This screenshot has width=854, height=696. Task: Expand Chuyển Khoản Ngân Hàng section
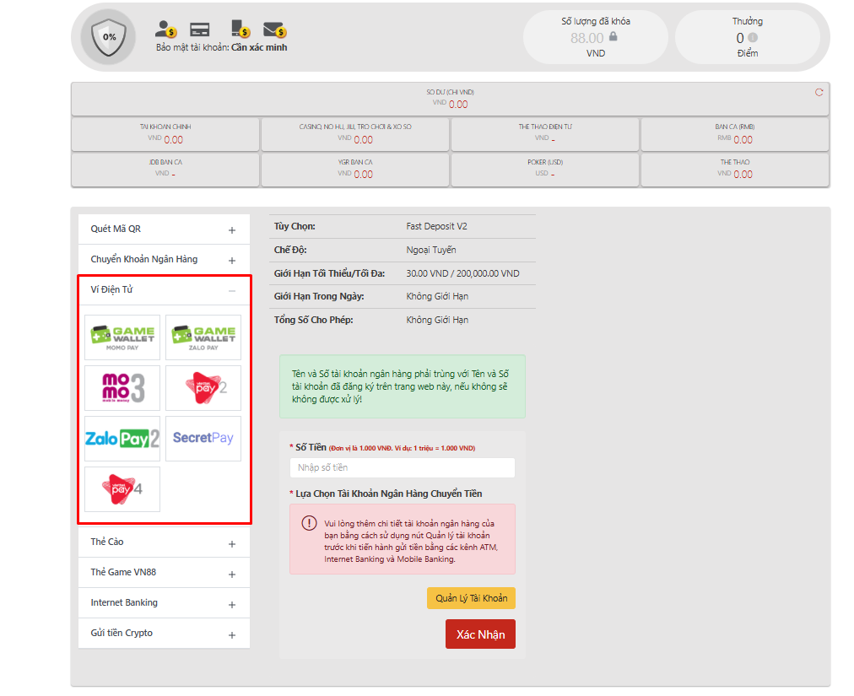[x=164, y=260]
